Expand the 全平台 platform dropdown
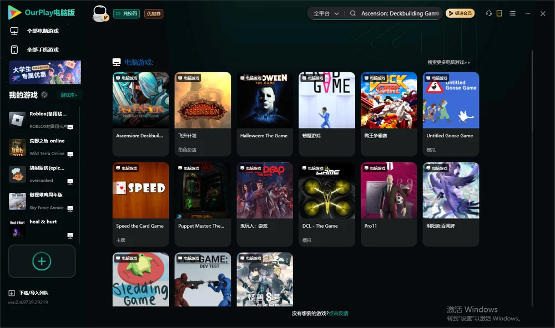Screen dimensions: 555x328 click(x=326, y=13)
